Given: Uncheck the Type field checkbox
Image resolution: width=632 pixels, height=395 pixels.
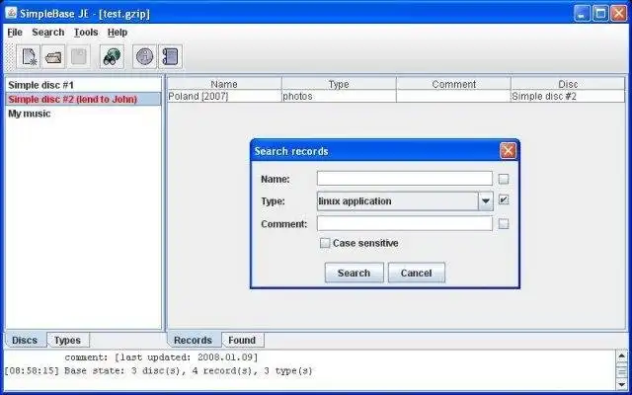Looking at the screenshot, I should point(504,199).
